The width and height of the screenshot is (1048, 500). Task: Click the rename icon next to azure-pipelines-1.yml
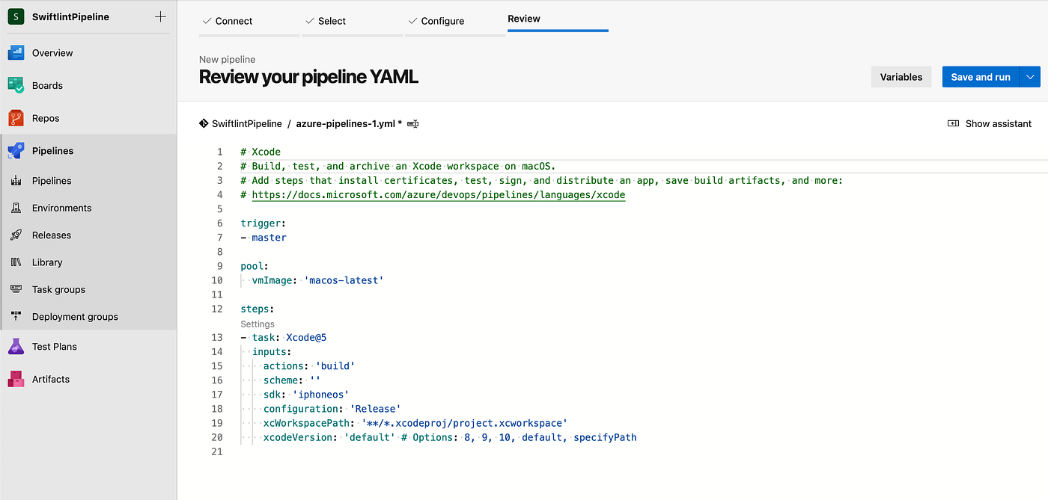412,124
